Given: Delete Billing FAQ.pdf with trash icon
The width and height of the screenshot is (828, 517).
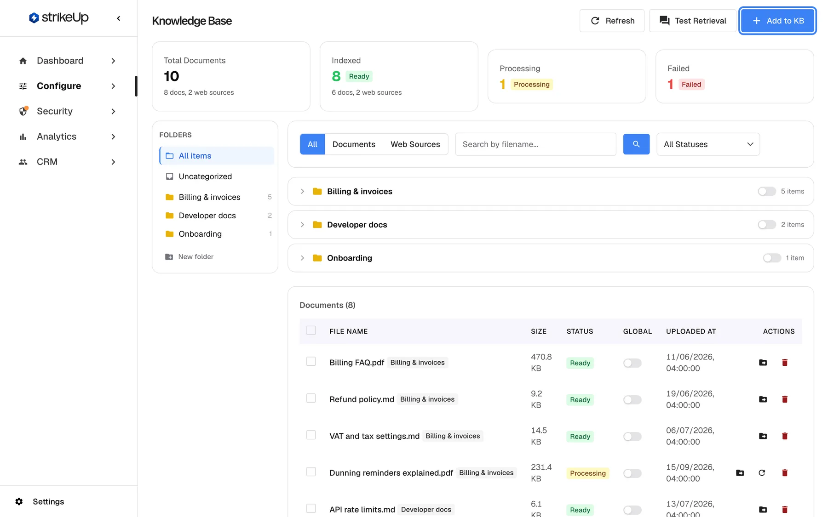Looking at the screenshot, I should pos(785,363).
